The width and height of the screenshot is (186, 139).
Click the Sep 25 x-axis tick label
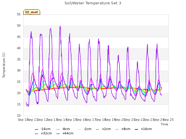click(x=169, y=120)
